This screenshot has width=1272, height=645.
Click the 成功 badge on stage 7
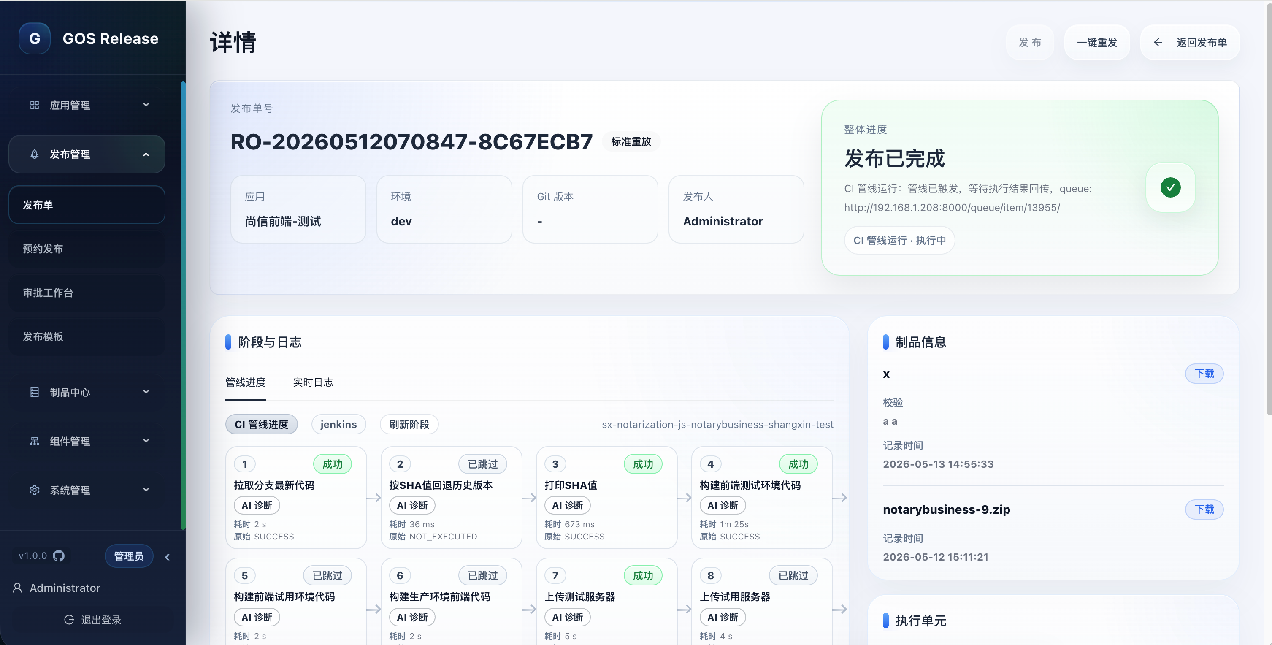(643, 575)
